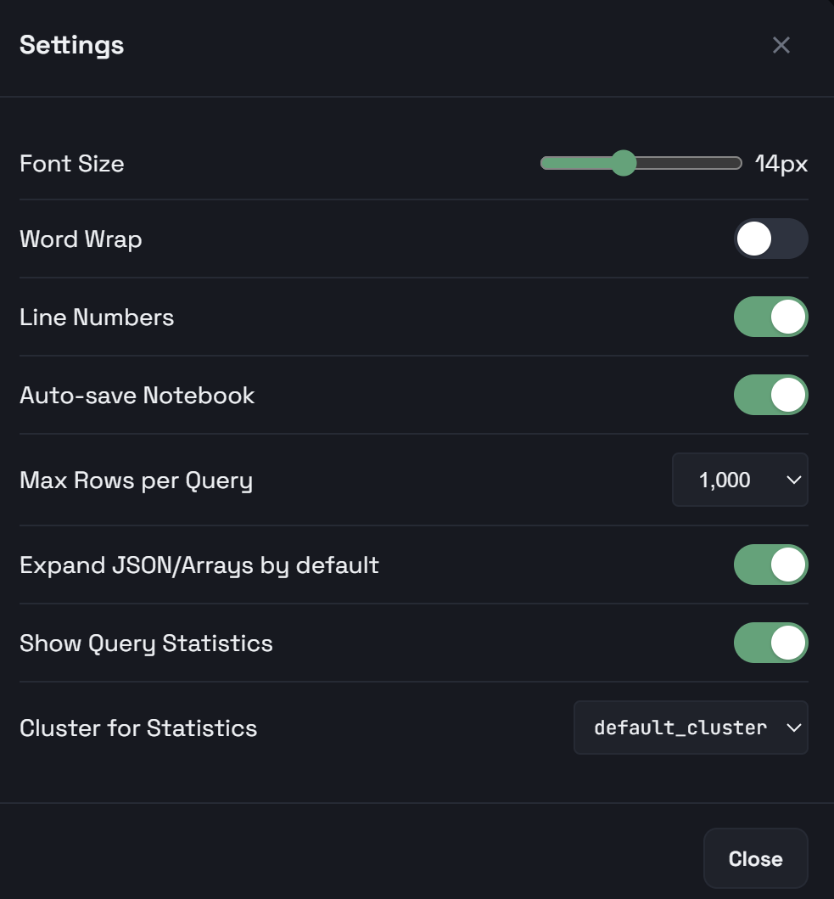Click the Cluster for Statistics label
The image size is (834, 899).
[x=137, y=728]
